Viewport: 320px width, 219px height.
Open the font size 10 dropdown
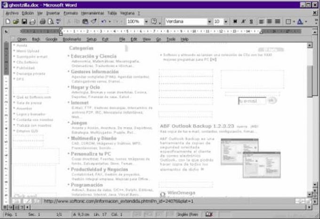pyautogui.click(x=226, y=22)
